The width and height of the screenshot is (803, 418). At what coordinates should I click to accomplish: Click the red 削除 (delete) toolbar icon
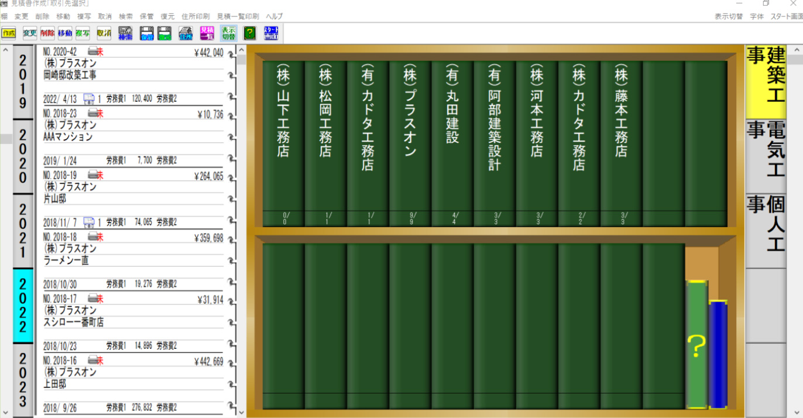point(47,33)
